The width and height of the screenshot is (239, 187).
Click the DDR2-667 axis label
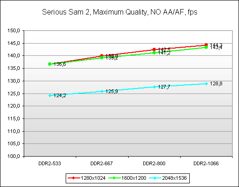102,163
